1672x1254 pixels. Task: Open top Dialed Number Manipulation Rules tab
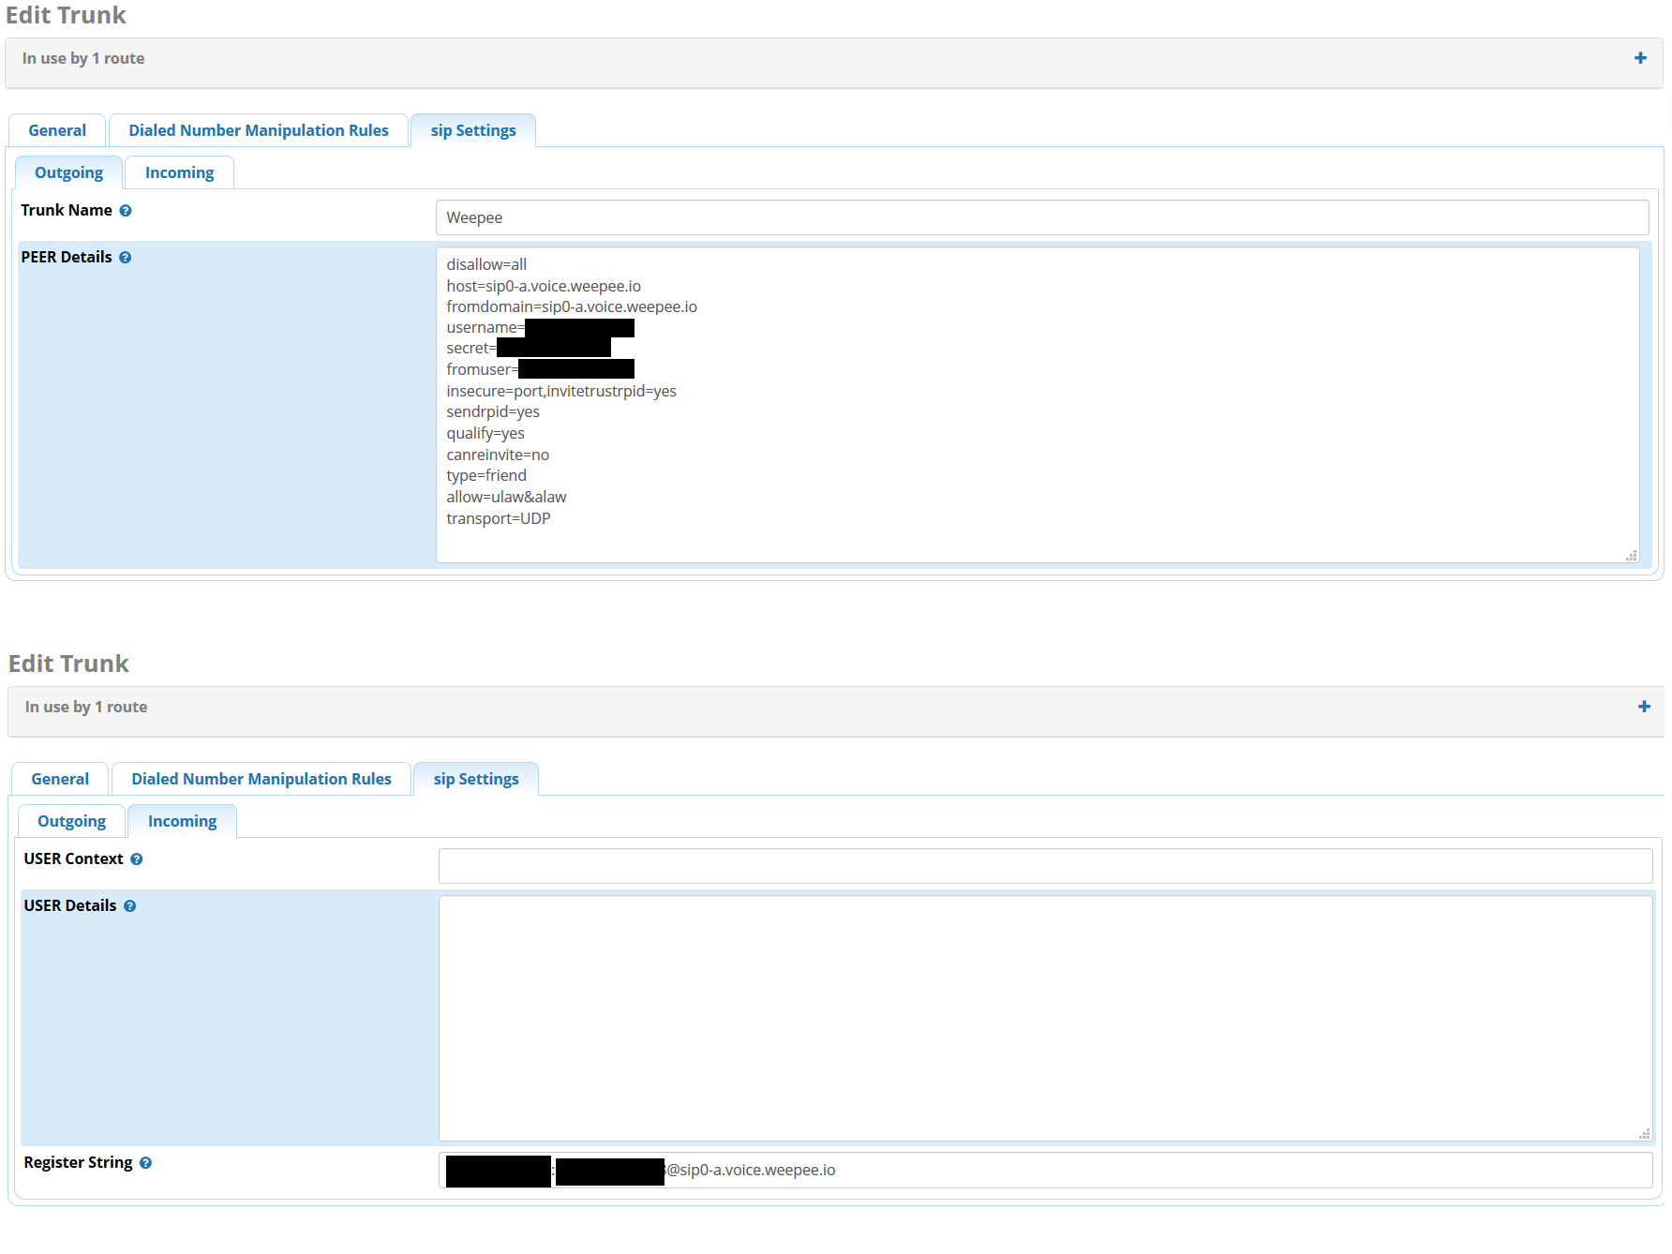259,130
